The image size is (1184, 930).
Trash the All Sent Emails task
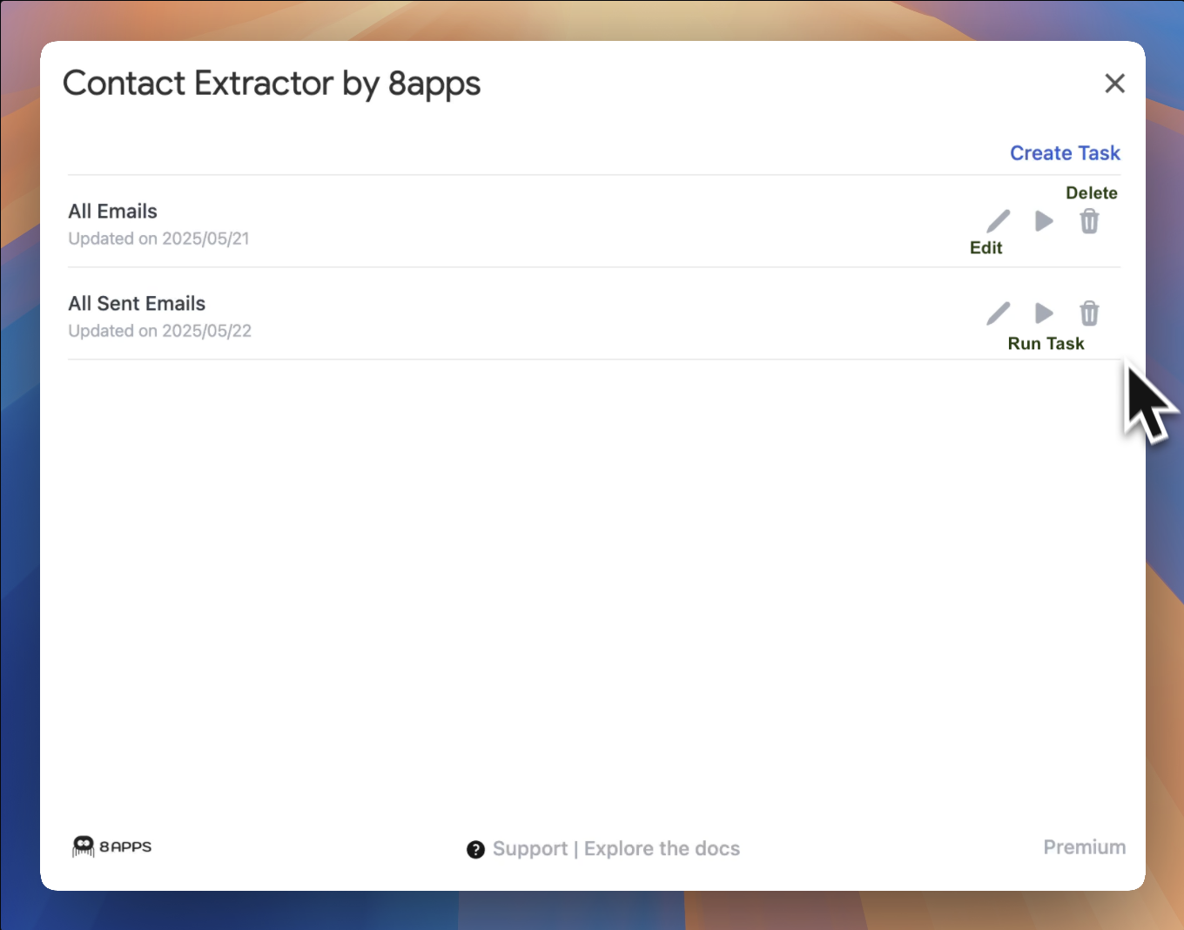click(x=1089, y=313)
